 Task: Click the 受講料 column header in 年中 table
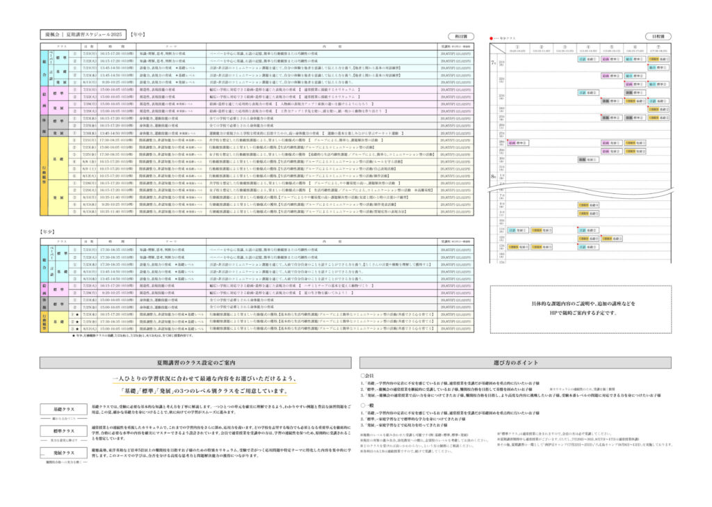click(455, 47)
